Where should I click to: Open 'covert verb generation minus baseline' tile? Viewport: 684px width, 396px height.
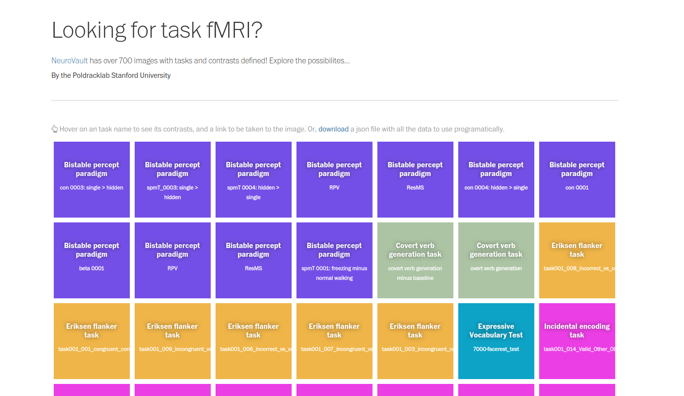(415, 260)
